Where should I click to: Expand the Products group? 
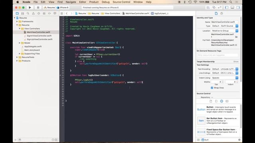pos(17,61)
